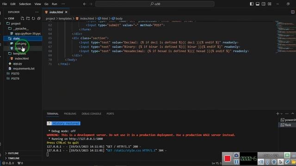Viewport: 296px width, 166px height.
Task: Toggle bottom panel layout icon
Action: [x=258, y=4]
